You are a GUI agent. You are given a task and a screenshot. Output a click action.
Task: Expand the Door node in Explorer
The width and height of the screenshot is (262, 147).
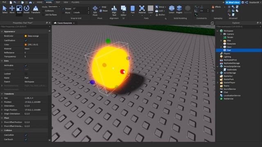tap(221, 47)
